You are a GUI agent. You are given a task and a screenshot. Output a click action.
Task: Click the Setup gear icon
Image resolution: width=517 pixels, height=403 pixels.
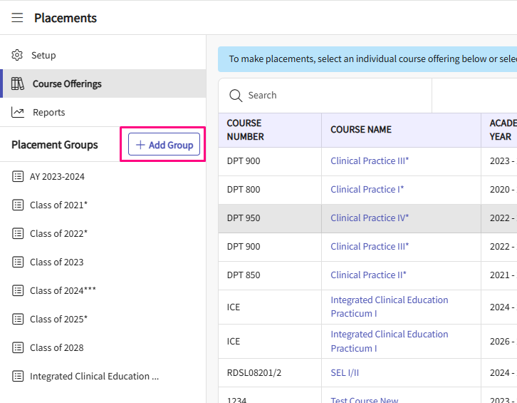[18, 55]
